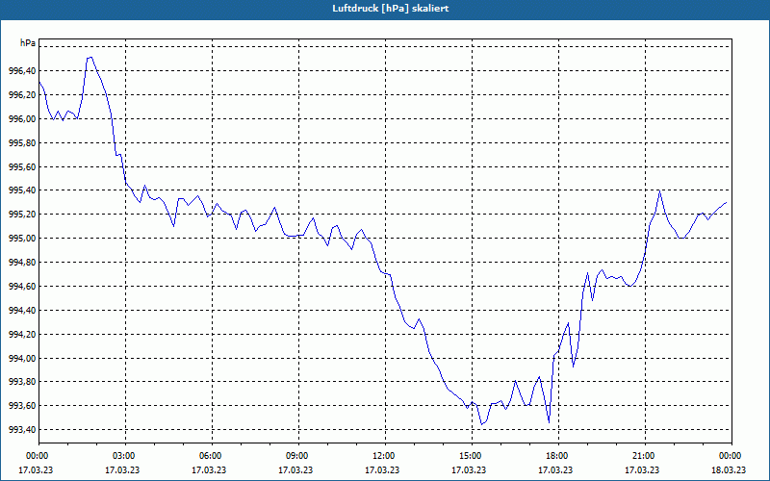Select the 996,40 y-axis value
The image size is (770, 481).
point(22,71)
